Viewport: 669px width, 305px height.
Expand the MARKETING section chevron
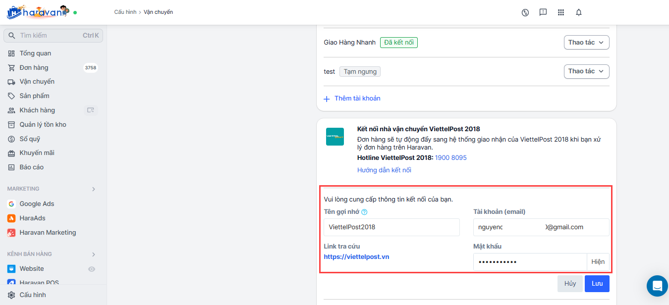pyautogui.click(x=94, y=189)
